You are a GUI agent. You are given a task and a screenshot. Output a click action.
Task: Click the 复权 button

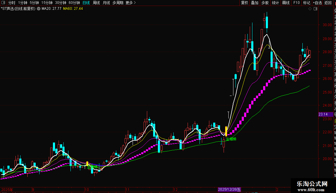coord(244,3)
